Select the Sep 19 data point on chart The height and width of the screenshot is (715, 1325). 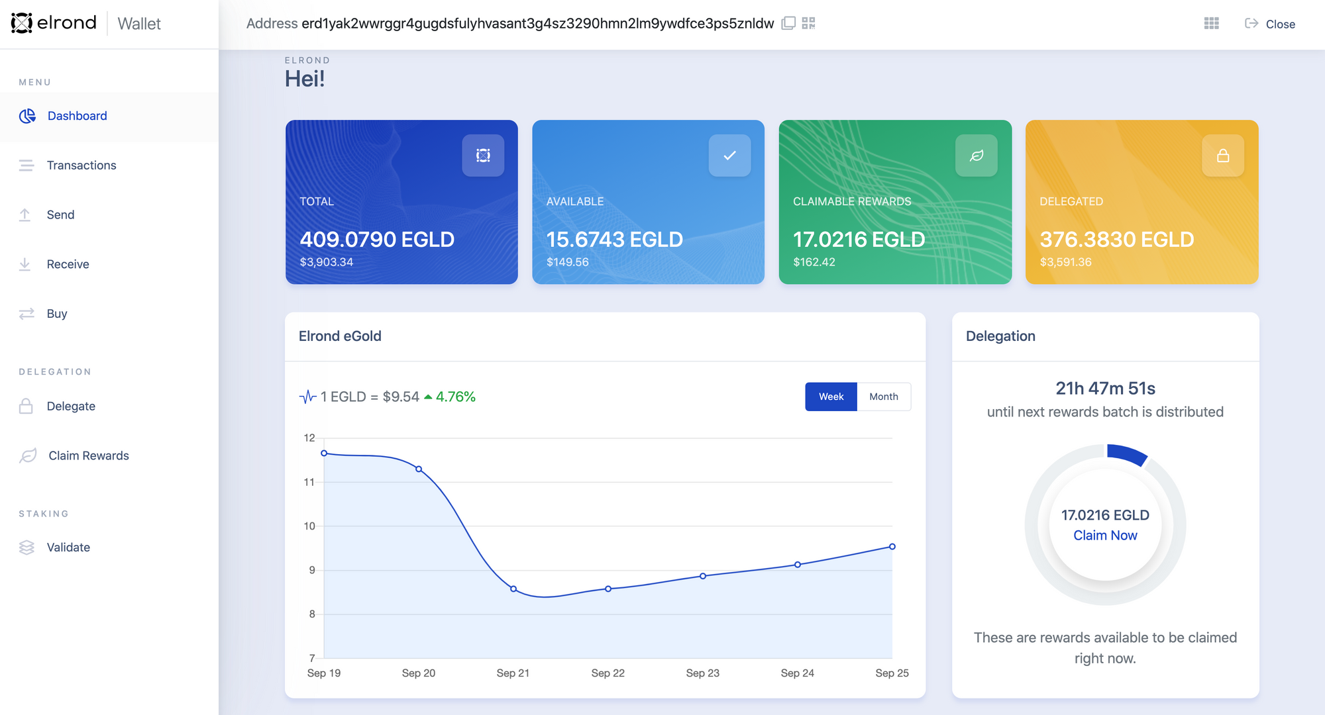tap(324, 453)
